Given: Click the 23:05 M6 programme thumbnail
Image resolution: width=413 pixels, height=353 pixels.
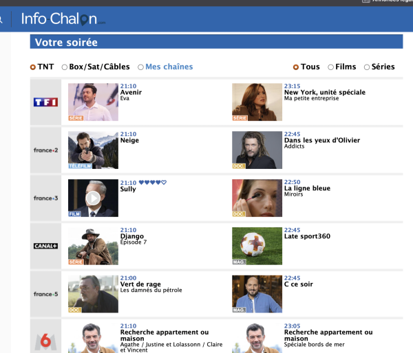Looking at the screenshot, I should [x=257, y=338].
